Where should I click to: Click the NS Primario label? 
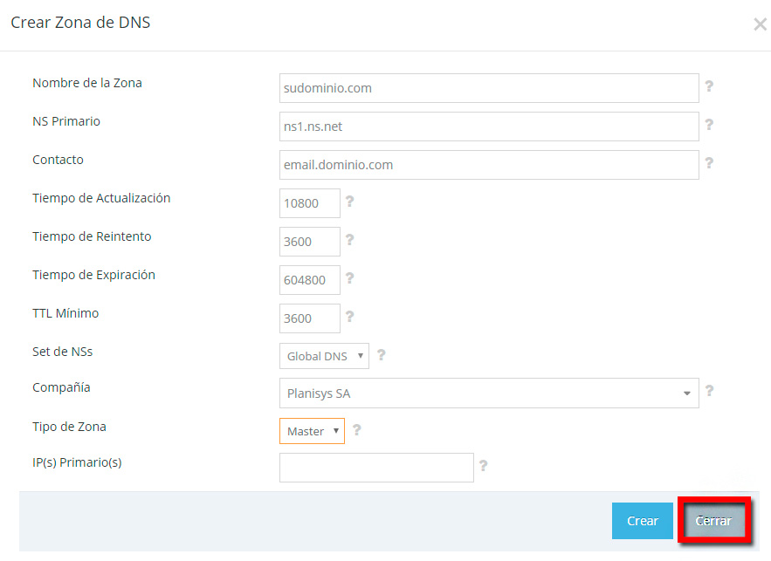click(x=66, y=121)
